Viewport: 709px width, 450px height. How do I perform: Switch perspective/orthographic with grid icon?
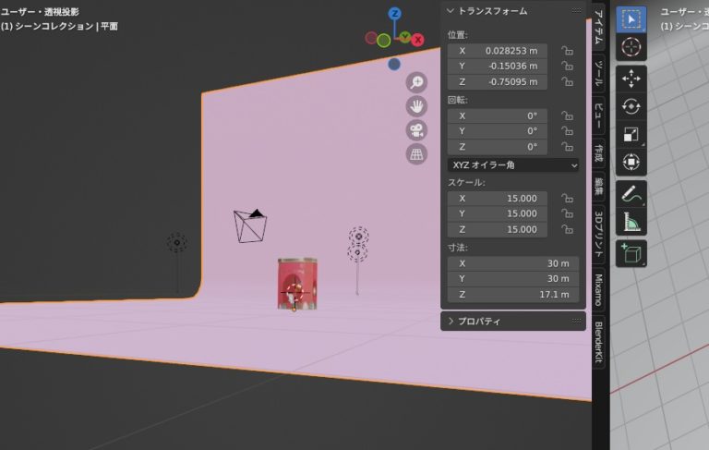[x=416, y=154]
